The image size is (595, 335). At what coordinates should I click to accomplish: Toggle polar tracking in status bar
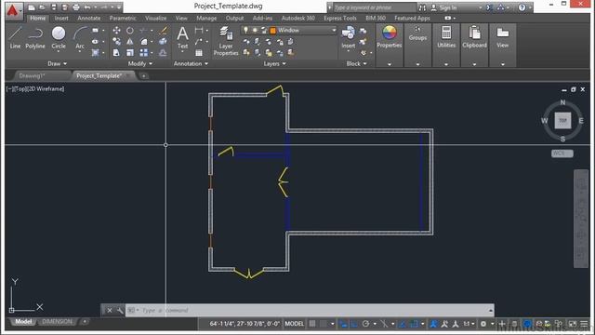(x=365, y=324)
